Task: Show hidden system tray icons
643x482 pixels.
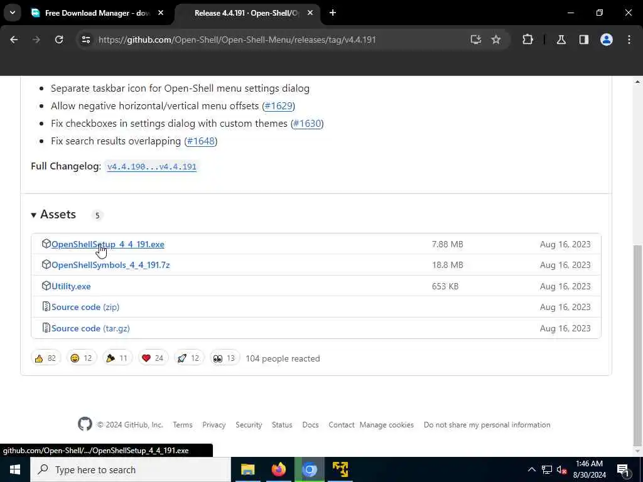Action: tap(531, 469)
